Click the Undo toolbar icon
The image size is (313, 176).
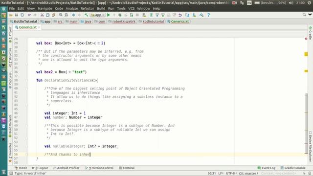pyautogui.click(x=29, y=15)
